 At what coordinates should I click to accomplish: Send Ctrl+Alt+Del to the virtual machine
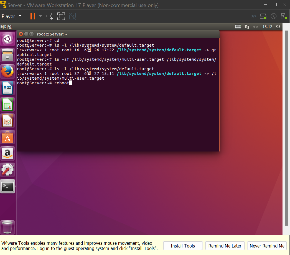[x=50, y=16]
